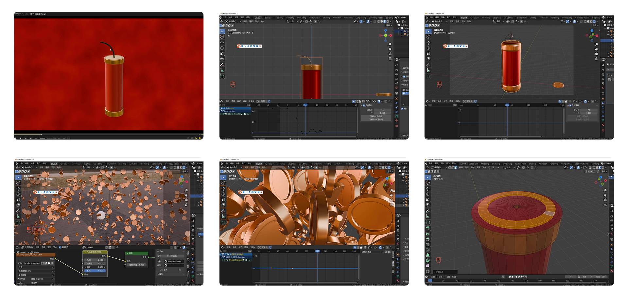Open modifier wrench properties tab in edit-mode Cylinder window
Image resolution: width=628 pixels, height=298 pixels.
[612, 249]
